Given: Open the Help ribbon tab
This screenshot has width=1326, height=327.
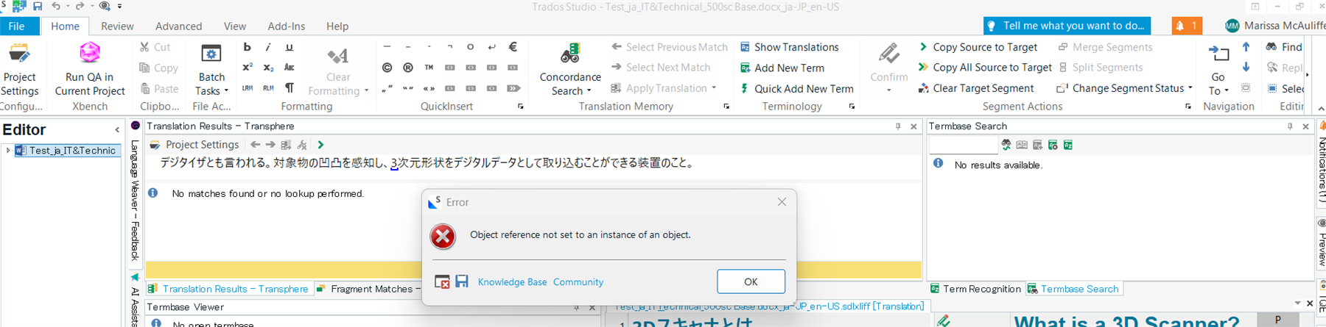Looking at the screenshot, I should click(337, 26).
